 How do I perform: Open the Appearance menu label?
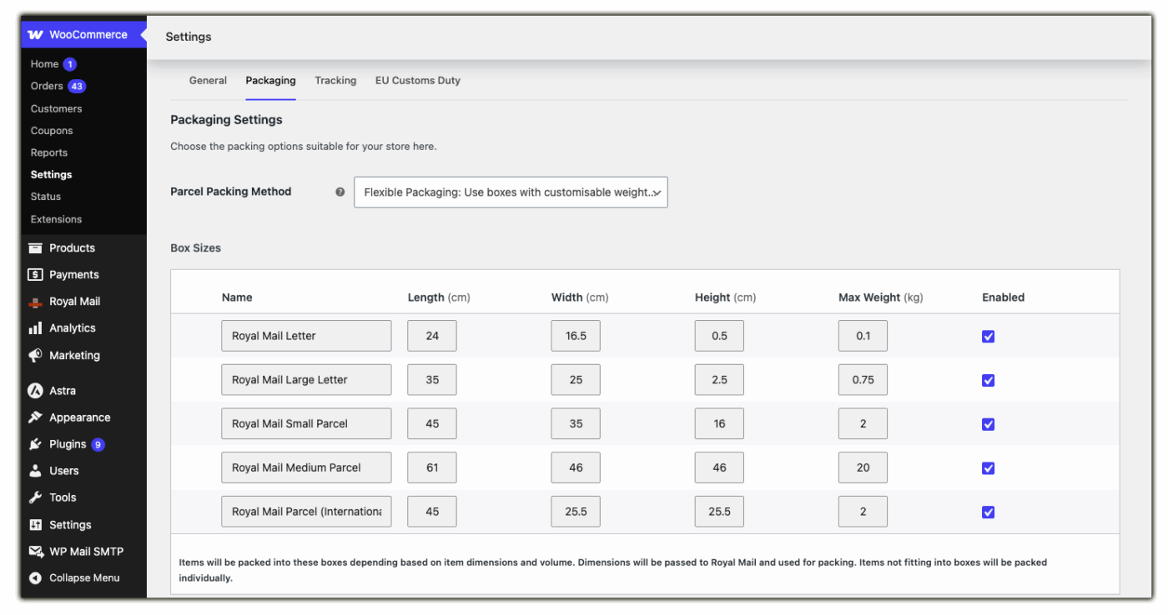[x=79, y=417]
